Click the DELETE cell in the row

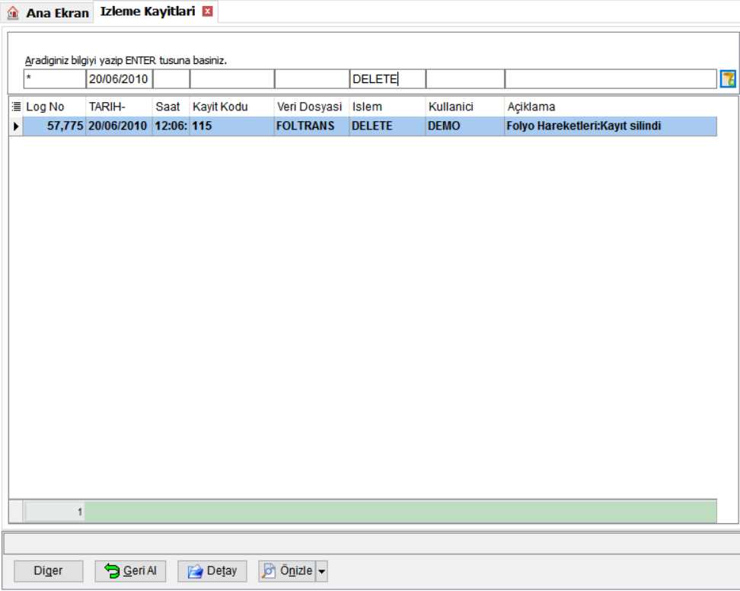[x=388, y=126]
